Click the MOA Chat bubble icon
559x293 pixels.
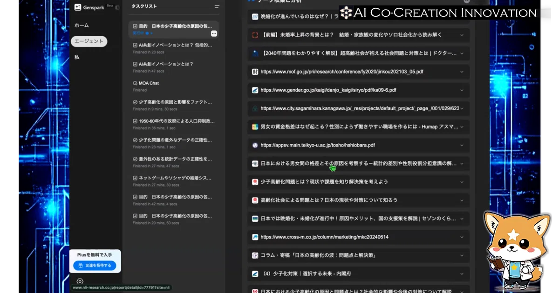[135, 83]
